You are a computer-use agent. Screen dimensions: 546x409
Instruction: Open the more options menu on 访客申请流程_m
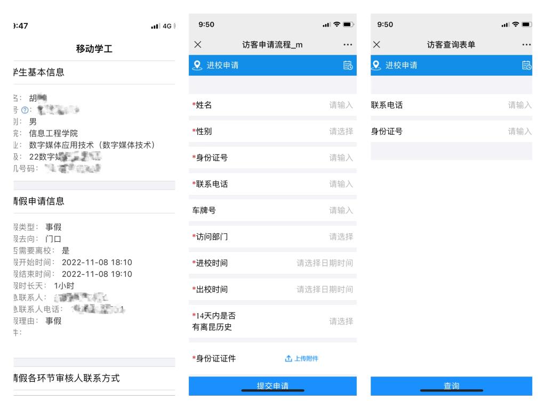click(348, 45)
